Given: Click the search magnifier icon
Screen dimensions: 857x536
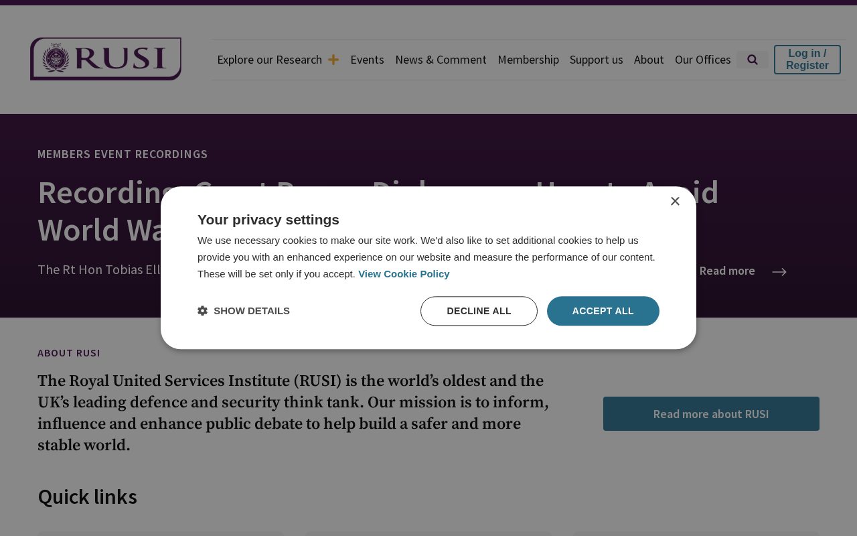Looking at the screenshot, I should click(x=753, y=60).
